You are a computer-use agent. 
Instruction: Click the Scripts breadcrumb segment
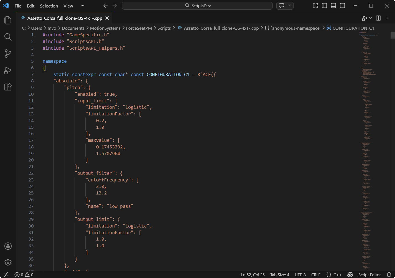point(164,28)
